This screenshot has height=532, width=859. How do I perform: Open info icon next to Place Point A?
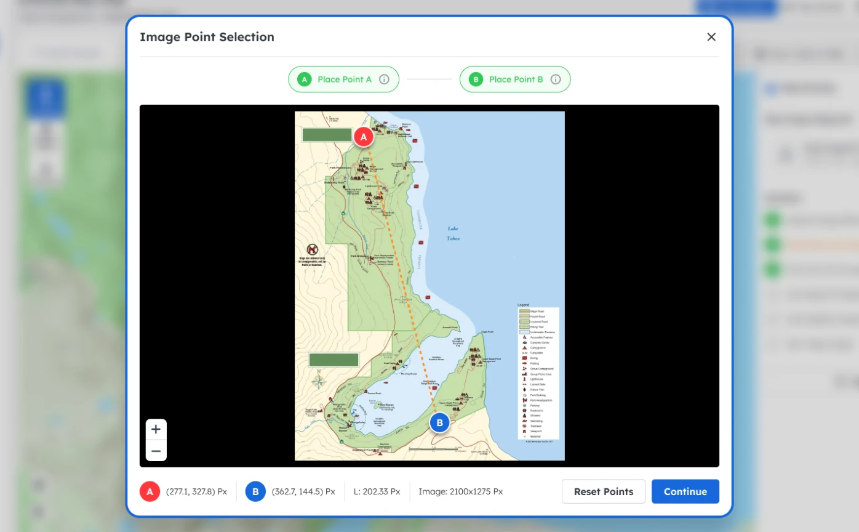point(384,79)
